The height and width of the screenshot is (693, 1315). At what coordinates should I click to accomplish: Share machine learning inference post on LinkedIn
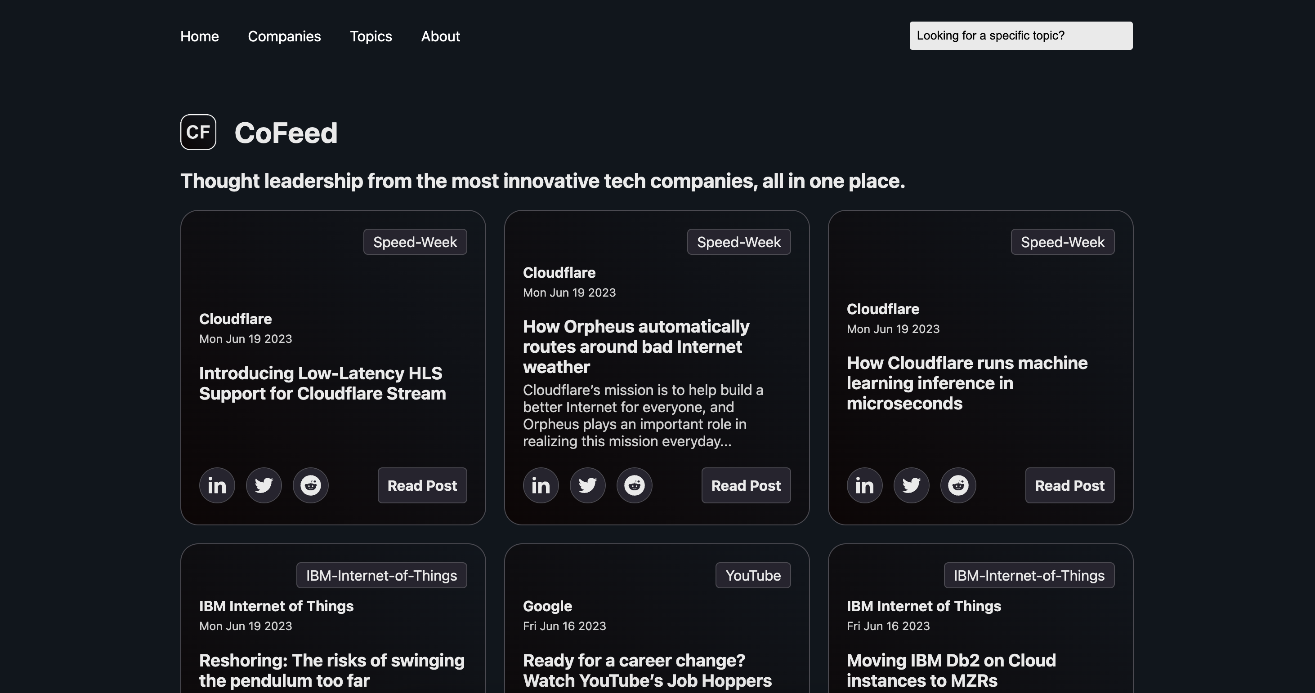point(865,485)
